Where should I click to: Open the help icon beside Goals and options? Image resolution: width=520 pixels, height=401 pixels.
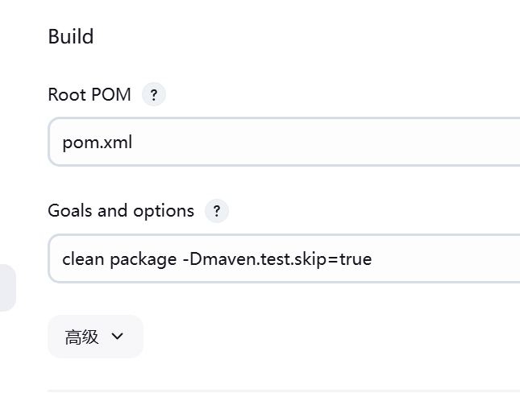pos(217,211)
